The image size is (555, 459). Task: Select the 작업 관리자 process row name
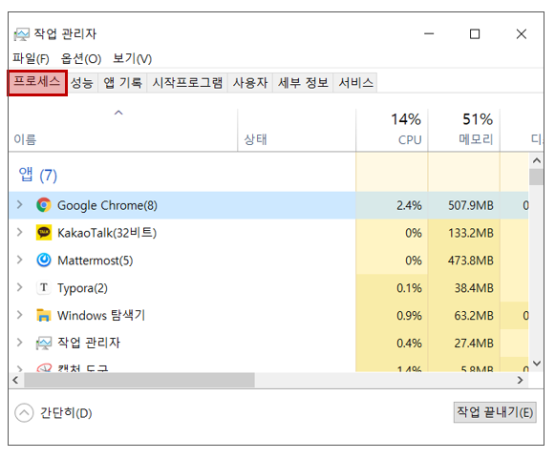coord(89,343)
